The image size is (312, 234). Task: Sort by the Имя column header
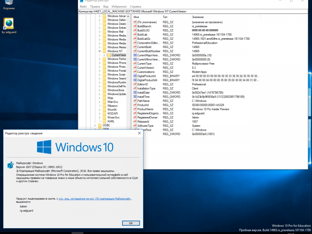click(146, 17)
